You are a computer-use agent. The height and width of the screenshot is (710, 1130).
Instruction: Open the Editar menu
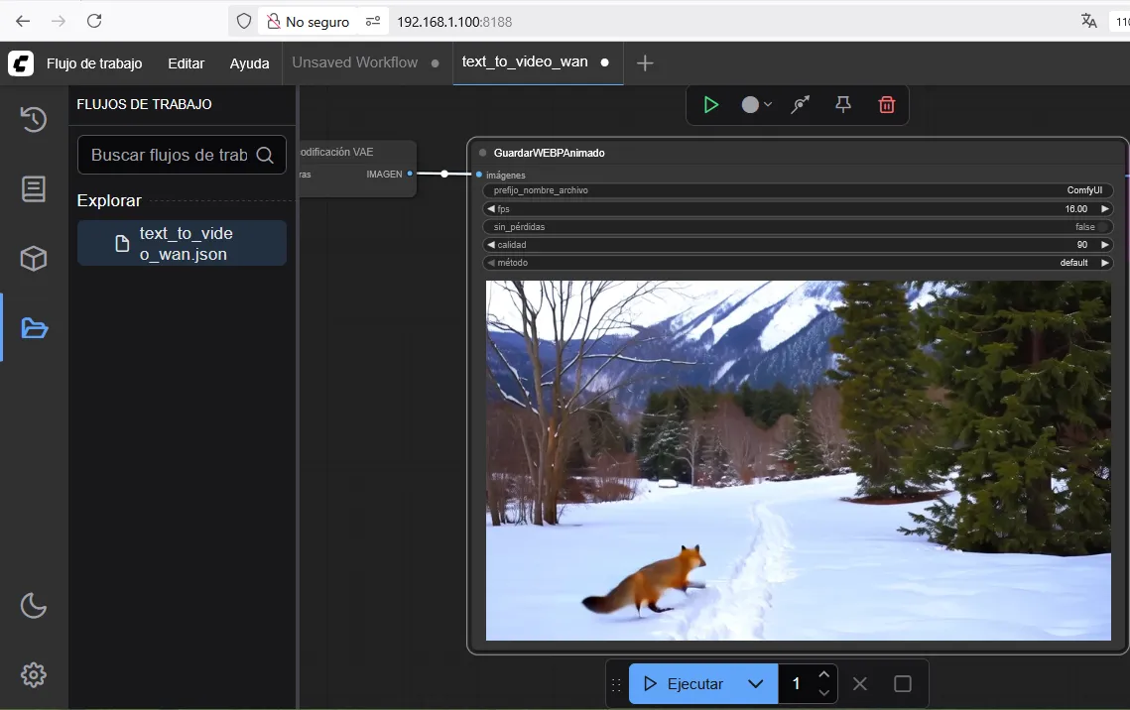click(186, 62)
